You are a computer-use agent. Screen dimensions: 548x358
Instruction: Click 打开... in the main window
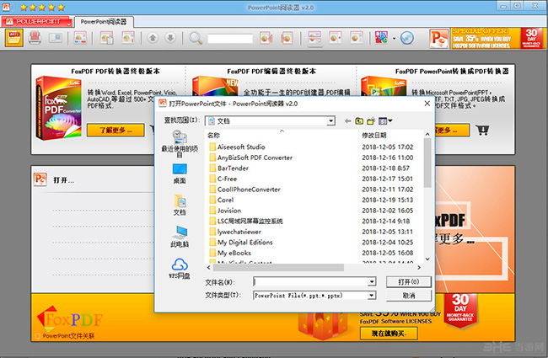coord(63,180)
